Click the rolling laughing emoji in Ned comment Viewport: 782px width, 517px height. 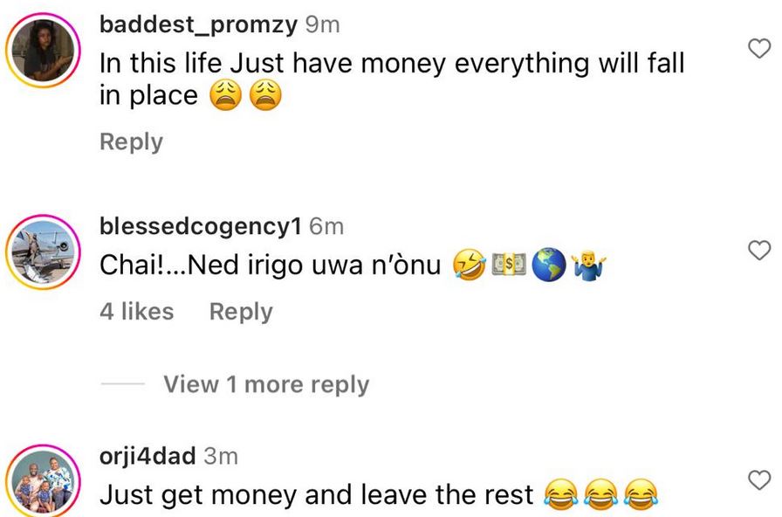470,265
